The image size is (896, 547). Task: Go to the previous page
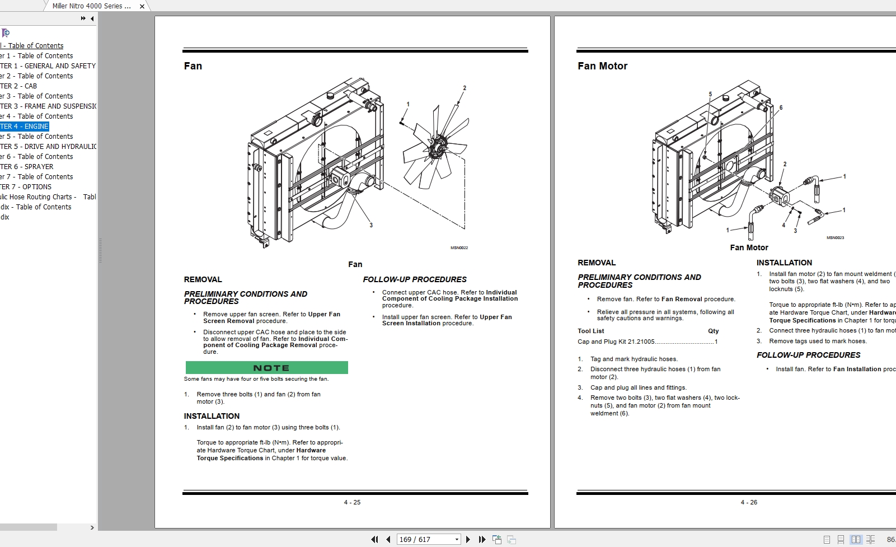388,539
